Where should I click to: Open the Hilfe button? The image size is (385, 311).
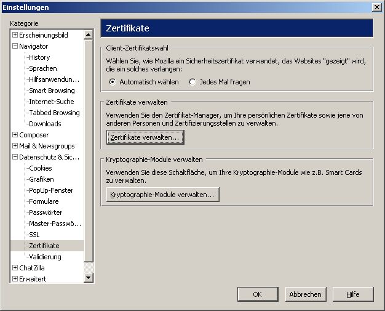pyautogui.click(x=352, y=294)
